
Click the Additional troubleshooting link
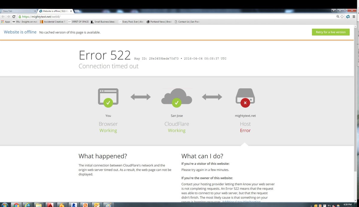241,202
